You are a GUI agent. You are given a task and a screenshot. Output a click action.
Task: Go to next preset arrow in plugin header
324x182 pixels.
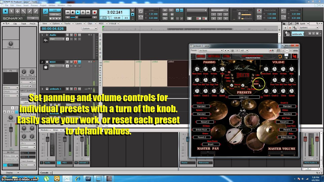pyautogui.click(x=228, y=51)
